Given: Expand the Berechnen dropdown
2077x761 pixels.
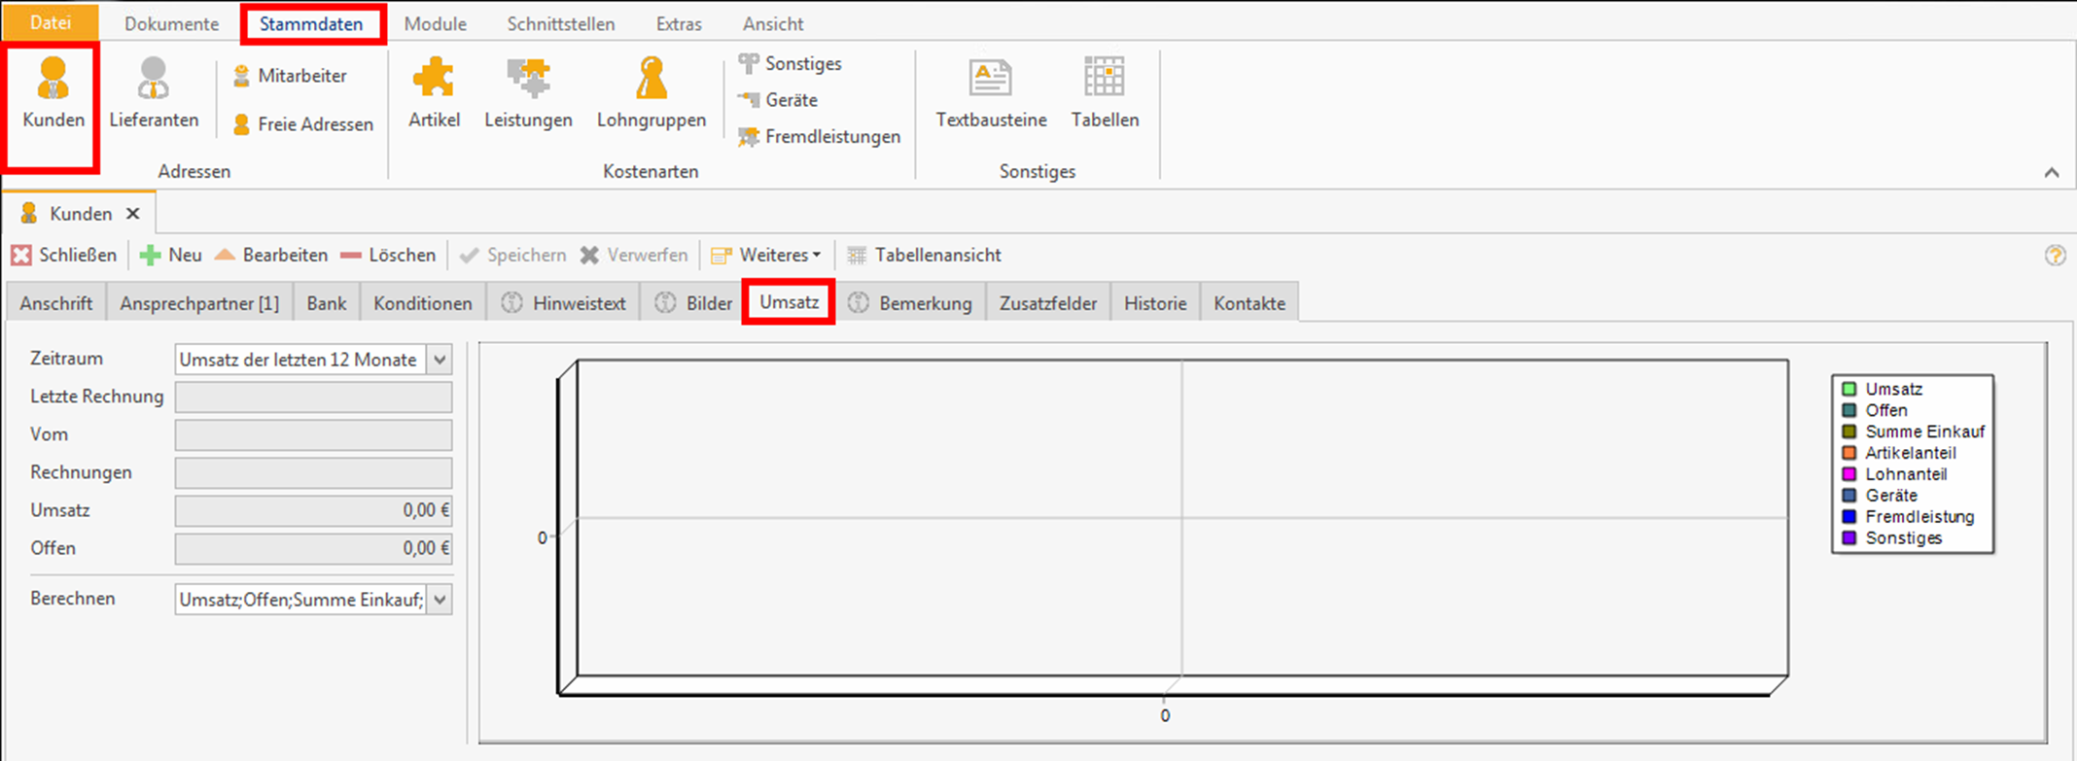Looking at the screenshot, I should click(x=440, y=600).
